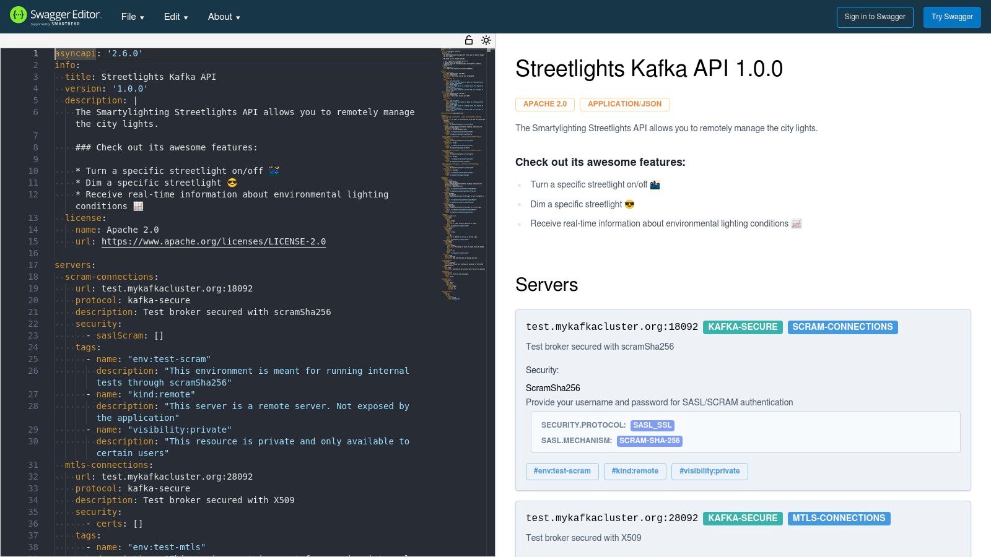Click the APPLICATION/JSON content type badge
The height and width of the screenshot is (557, 991).
tap(625, 104)
